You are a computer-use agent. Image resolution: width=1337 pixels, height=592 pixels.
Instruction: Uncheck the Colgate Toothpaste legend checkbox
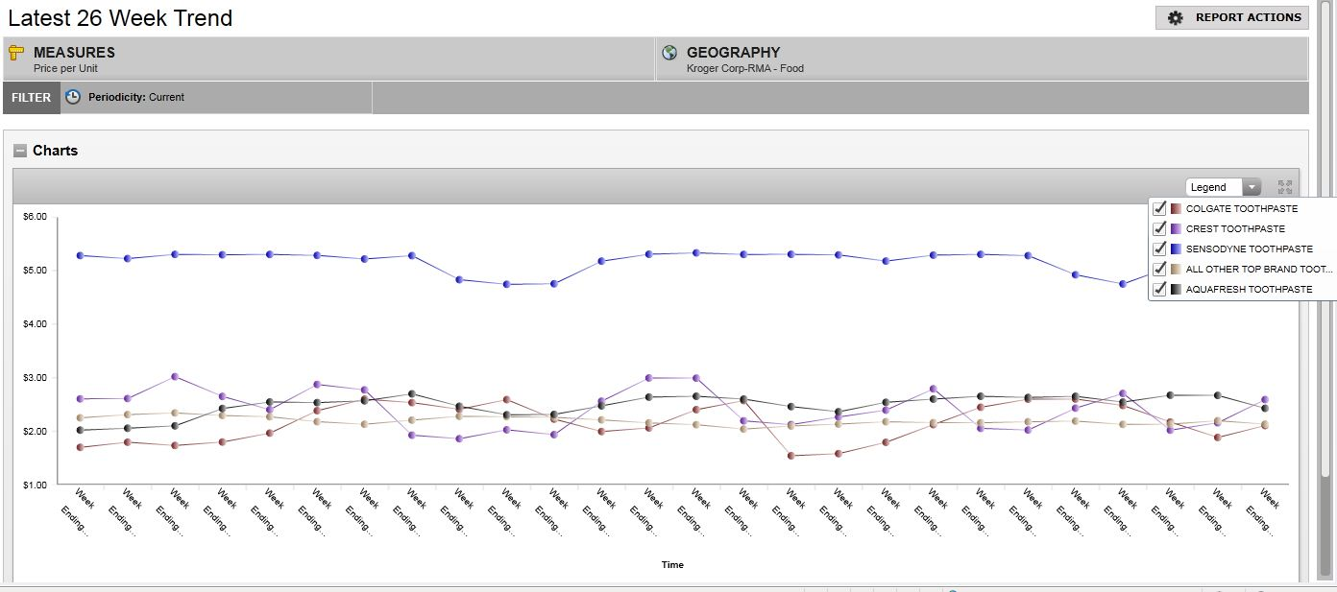1159,208
